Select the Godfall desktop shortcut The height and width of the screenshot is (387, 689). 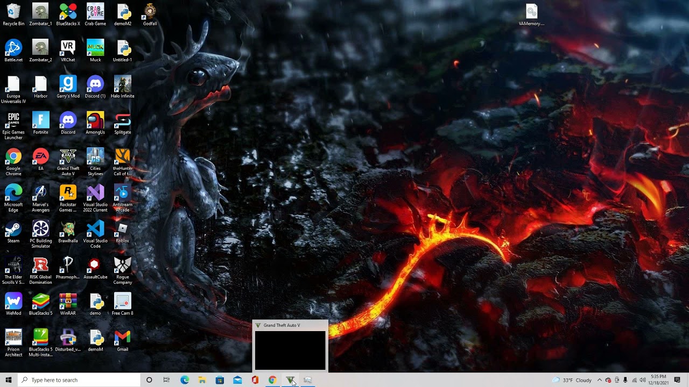pos(150,15)
